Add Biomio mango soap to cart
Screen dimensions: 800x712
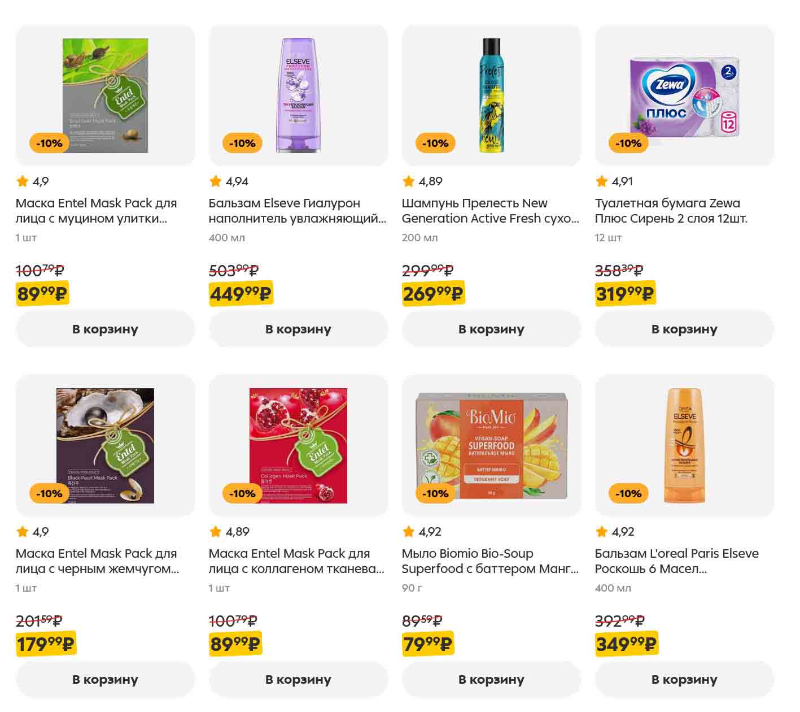(x=491, y=679)
